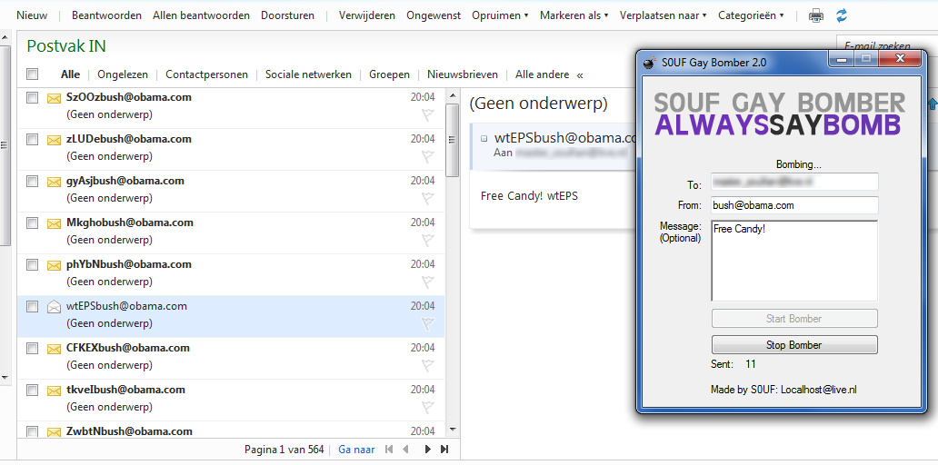Image resolution: width=938 pixels, height=465 pixels.
Task: Click the envelope icon for gyAsjbush@obama.com
Action: (x=54, y=182)
